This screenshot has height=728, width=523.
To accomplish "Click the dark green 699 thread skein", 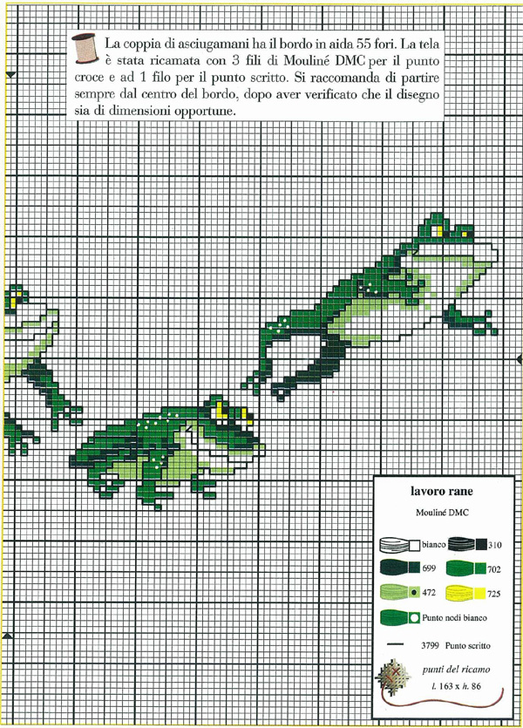I will coord(393,568).
